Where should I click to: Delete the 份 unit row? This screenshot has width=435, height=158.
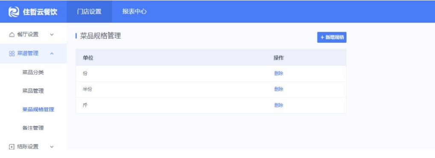[x=279, y=73]
